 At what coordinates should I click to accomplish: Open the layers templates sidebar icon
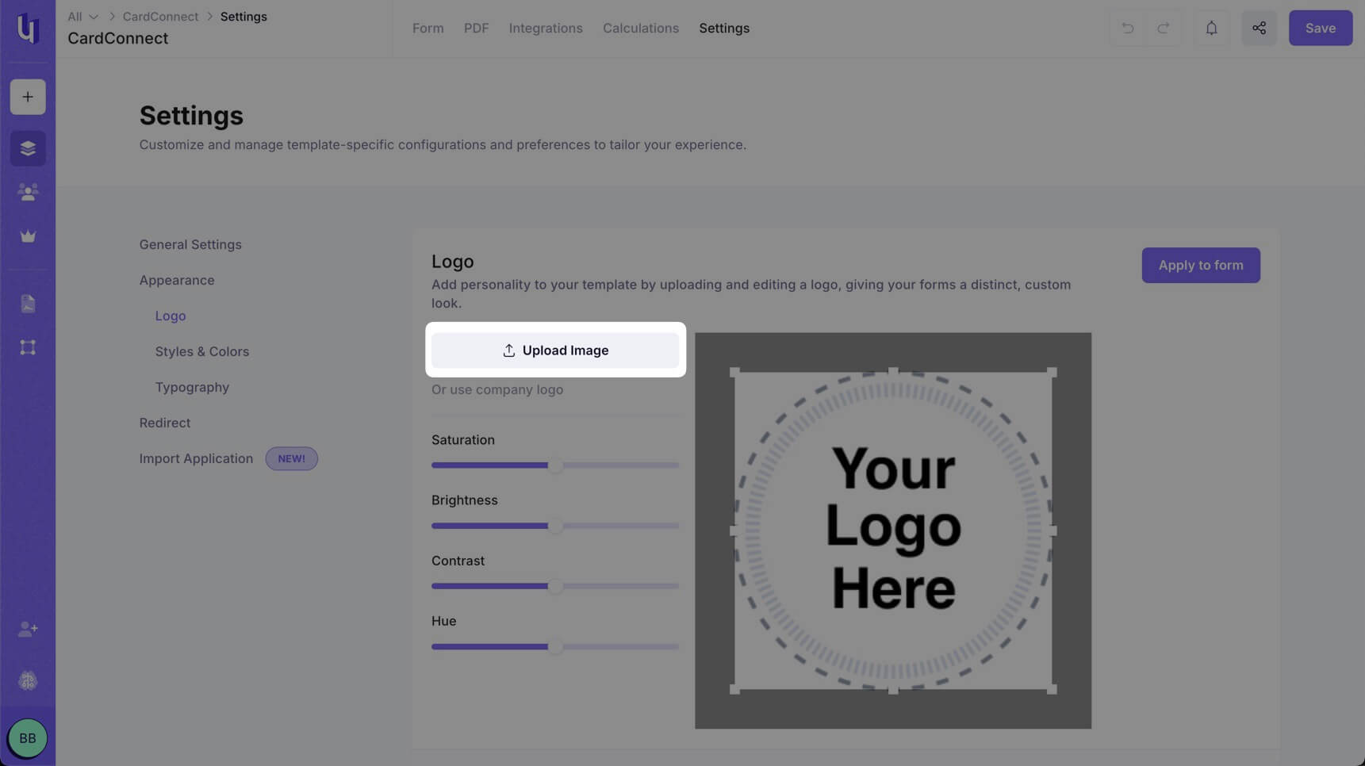click(28, 148)
